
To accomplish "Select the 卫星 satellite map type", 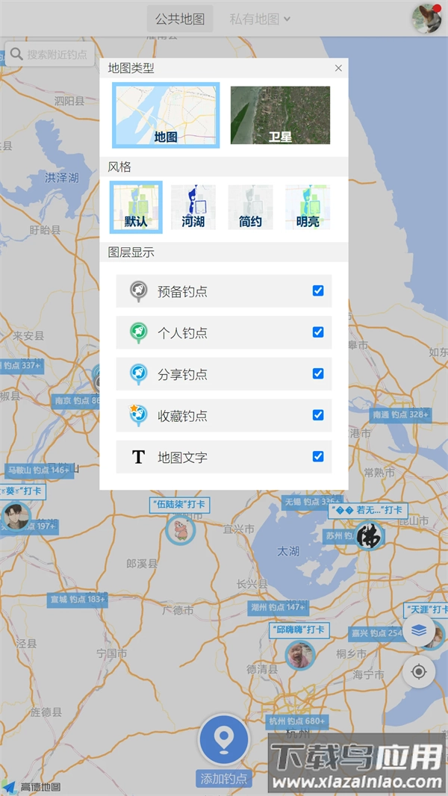I will 280,115.
